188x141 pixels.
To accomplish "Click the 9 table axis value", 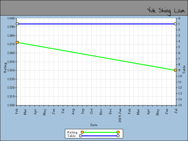I will 179,70.
